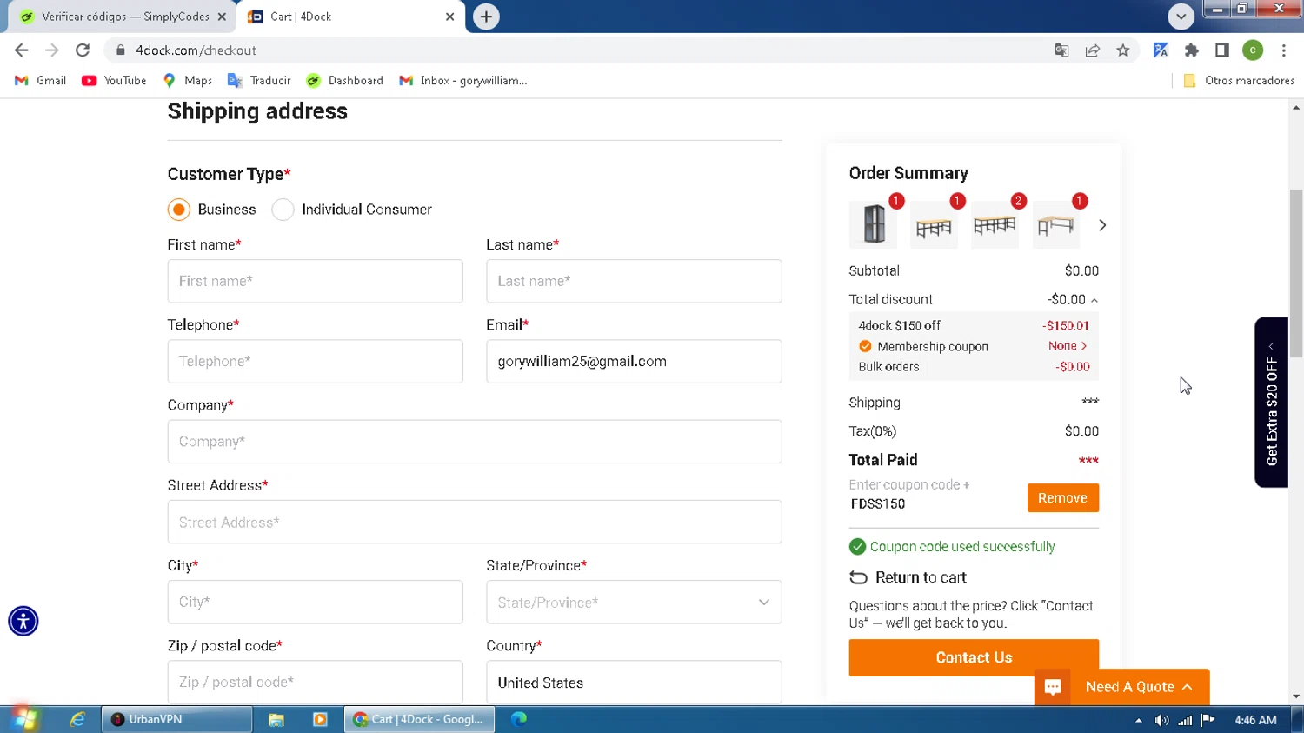Viewport: 1304px width, 733px height.
Task: Click the Windows Start button
Action: (23, 719)
